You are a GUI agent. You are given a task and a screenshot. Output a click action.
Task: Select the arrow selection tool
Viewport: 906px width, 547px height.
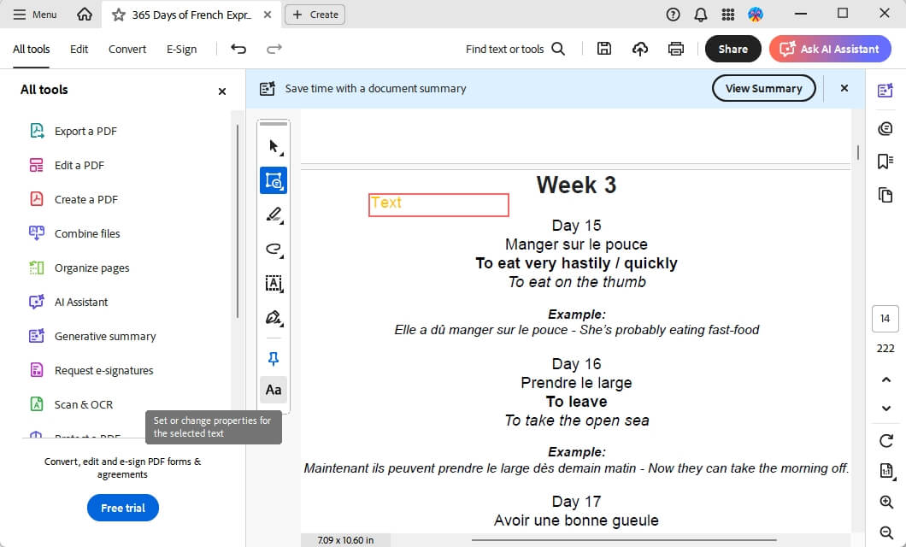pos(274,147)
